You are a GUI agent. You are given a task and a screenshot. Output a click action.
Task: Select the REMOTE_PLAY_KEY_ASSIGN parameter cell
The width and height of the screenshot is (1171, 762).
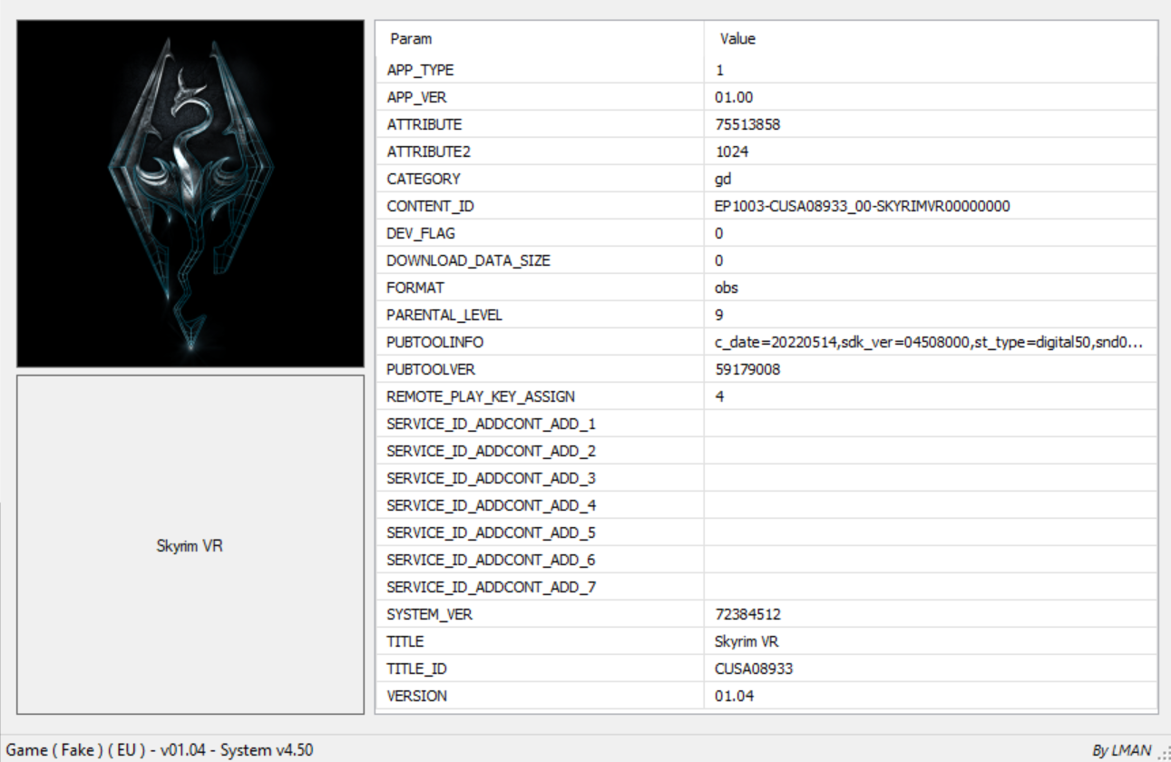coord(481,396)
